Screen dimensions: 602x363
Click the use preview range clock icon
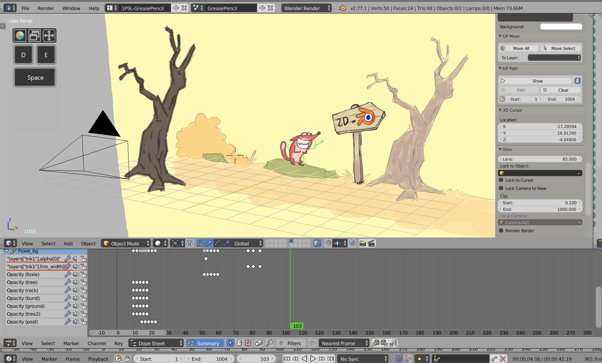point(118,359)
